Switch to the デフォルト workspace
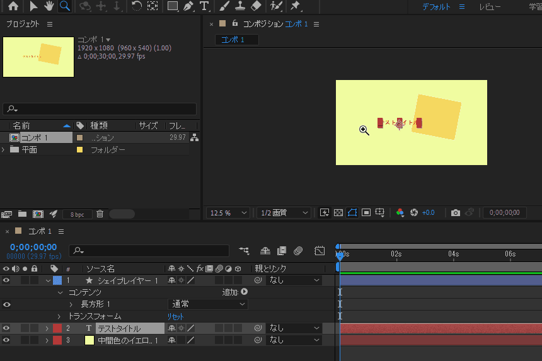Image resolution: width=542 pixels, height=361 pixels. coord(436,6)
